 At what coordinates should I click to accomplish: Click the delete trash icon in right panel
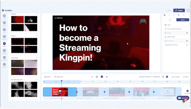(164, 15)
